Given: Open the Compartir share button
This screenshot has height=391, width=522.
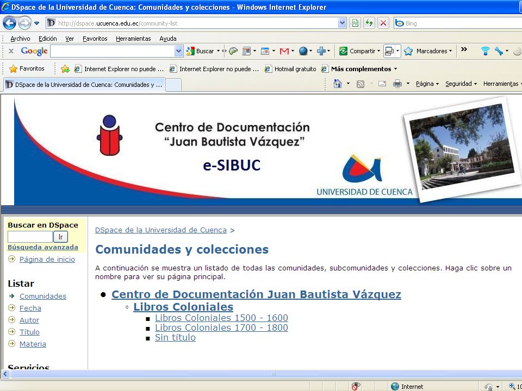Looking at the screenshot, I should (359, 51).
